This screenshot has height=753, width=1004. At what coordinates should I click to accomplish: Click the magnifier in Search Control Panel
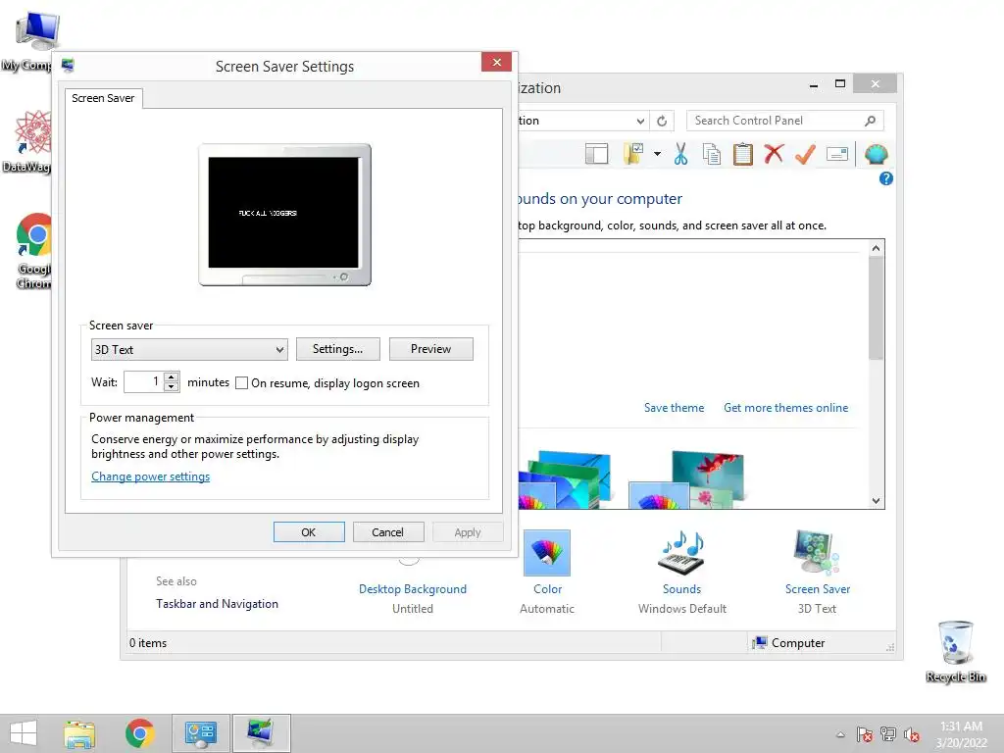pos(870,121)
